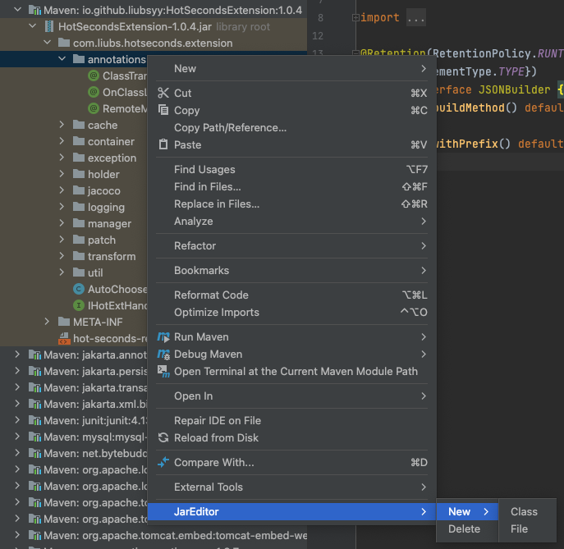This screenshot has width=564, height=549.
Task: Expand the folded import block
Action: 355,17
